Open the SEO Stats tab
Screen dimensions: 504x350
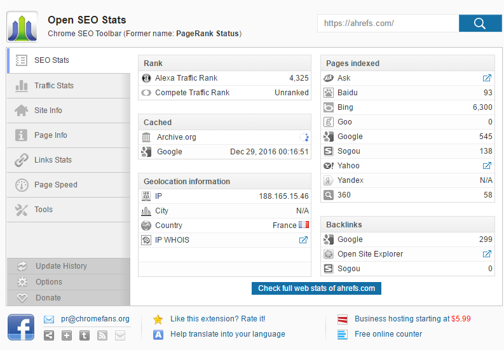[69, 60]
